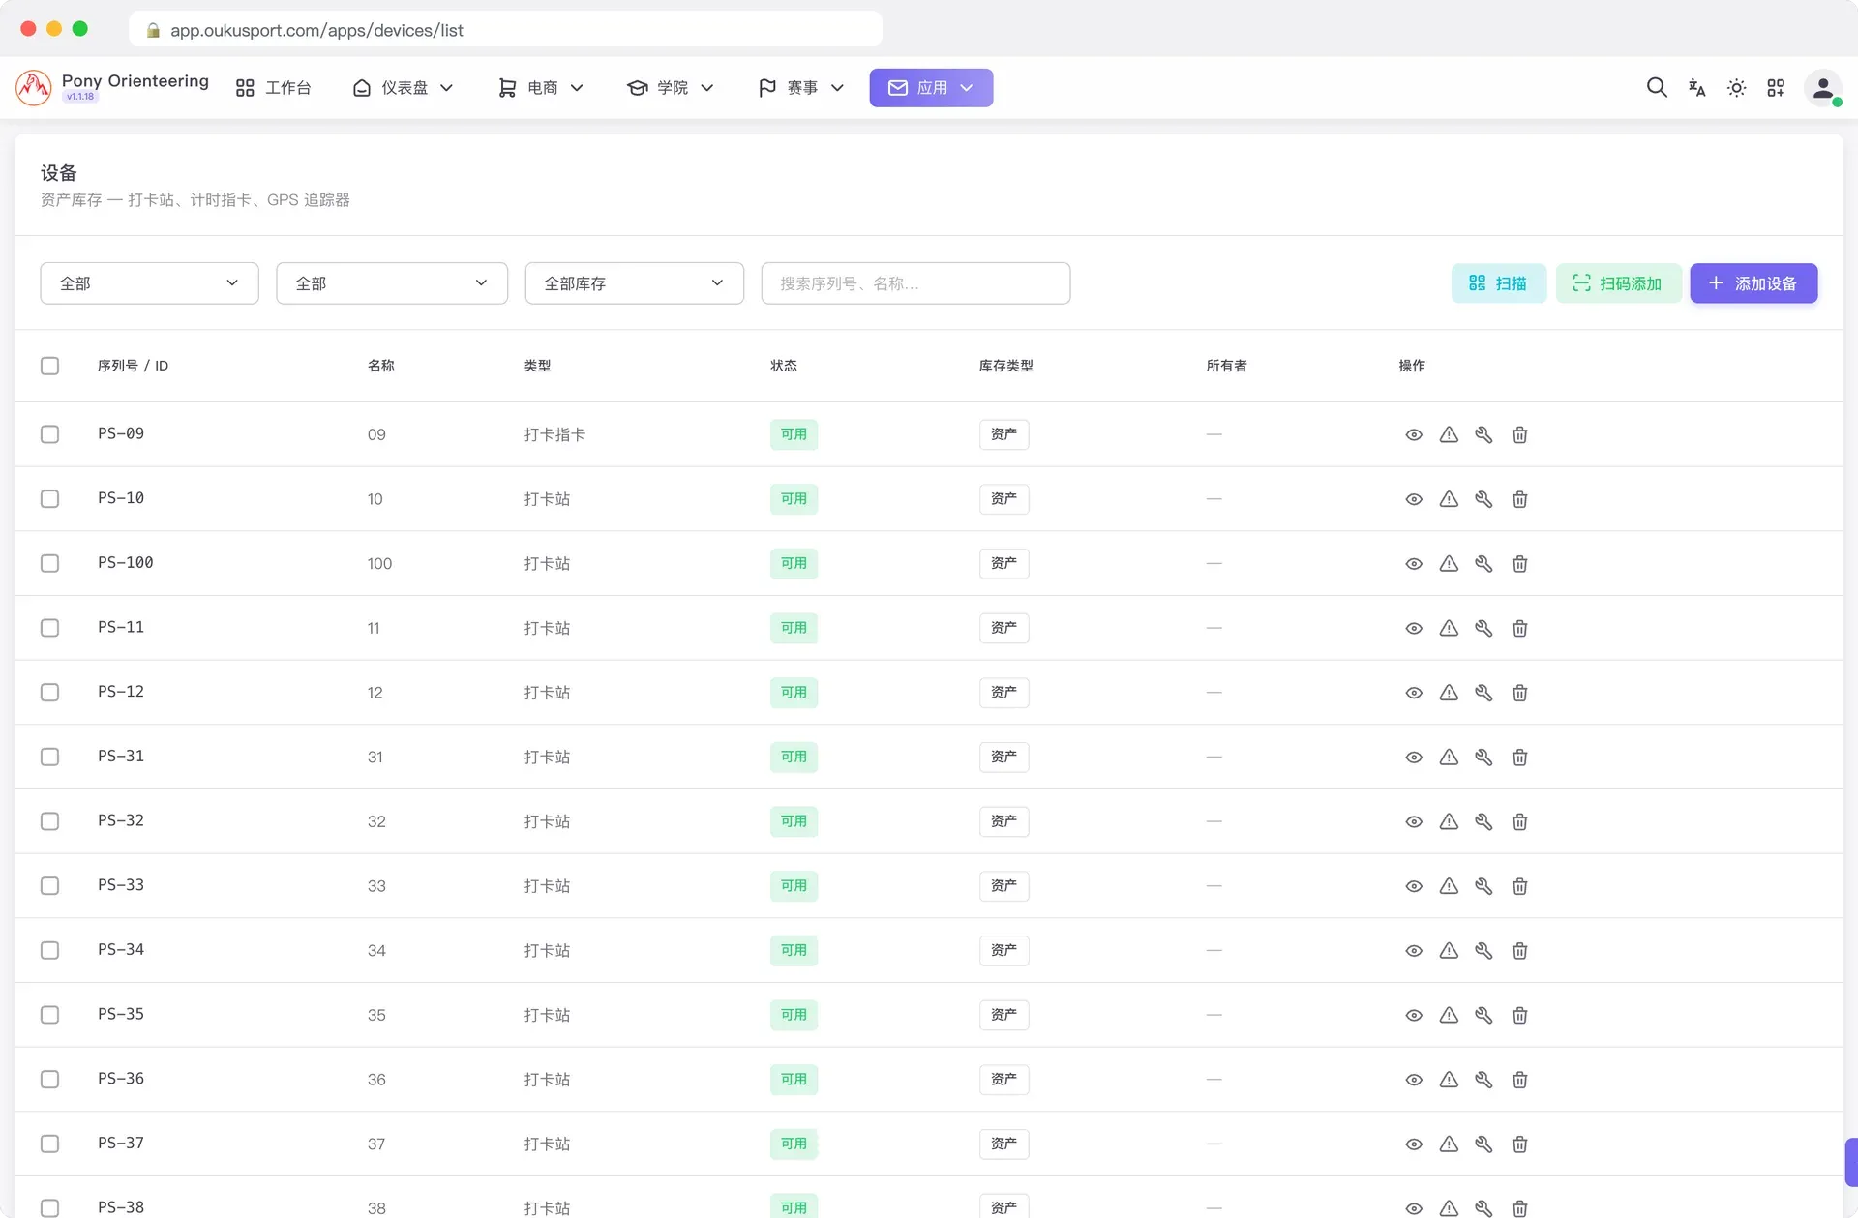View PS-09 details via eye icon

tap(1414, 435)
